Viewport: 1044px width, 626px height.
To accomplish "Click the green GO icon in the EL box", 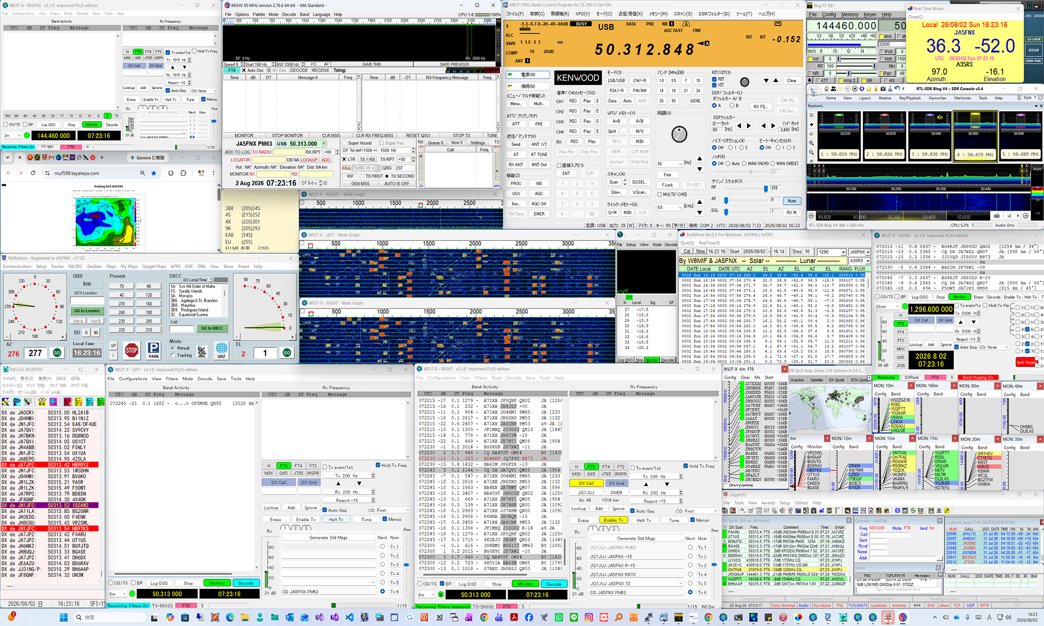I will click(x=287, y=353).
